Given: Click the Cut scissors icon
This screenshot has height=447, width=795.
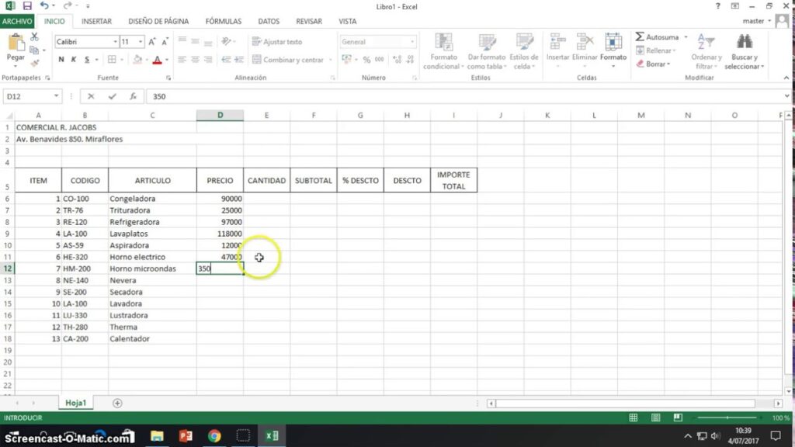Looking at the screenshot, I should pos(35,37).
